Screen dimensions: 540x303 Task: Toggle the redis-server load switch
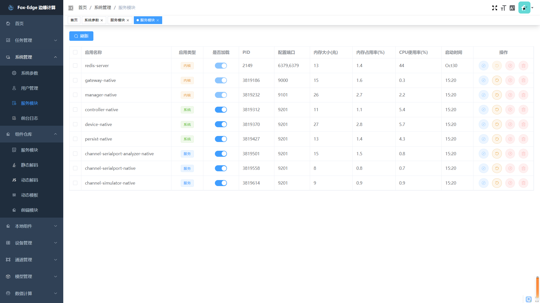221,66
